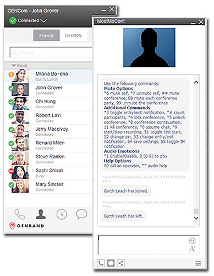Switch to the Directory tab
Image resolution: width=214 pixels, height=276 pixels.
[x=73, y=35]
